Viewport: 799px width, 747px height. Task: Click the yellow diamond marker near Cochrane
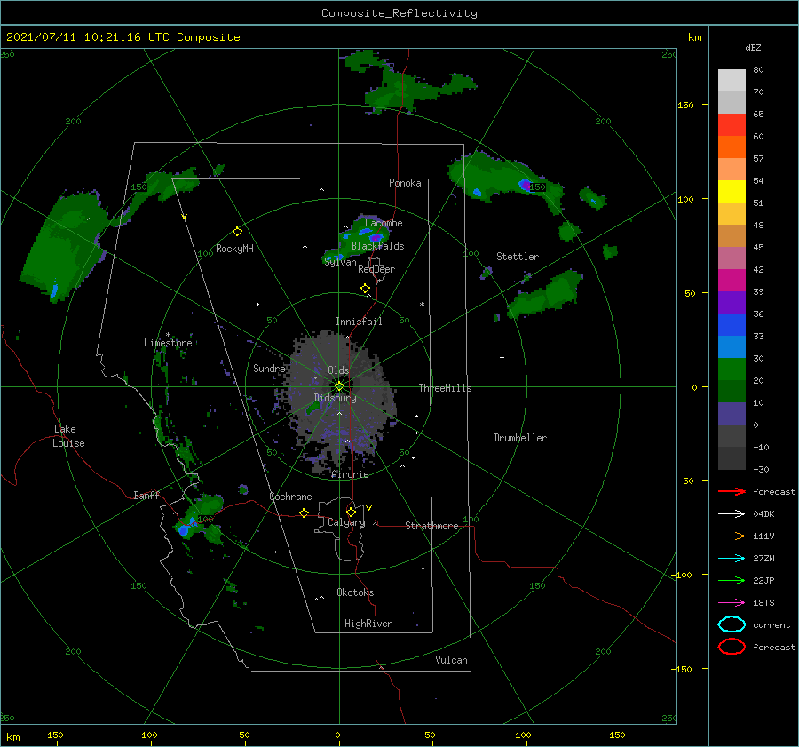(x=304, y=513)
